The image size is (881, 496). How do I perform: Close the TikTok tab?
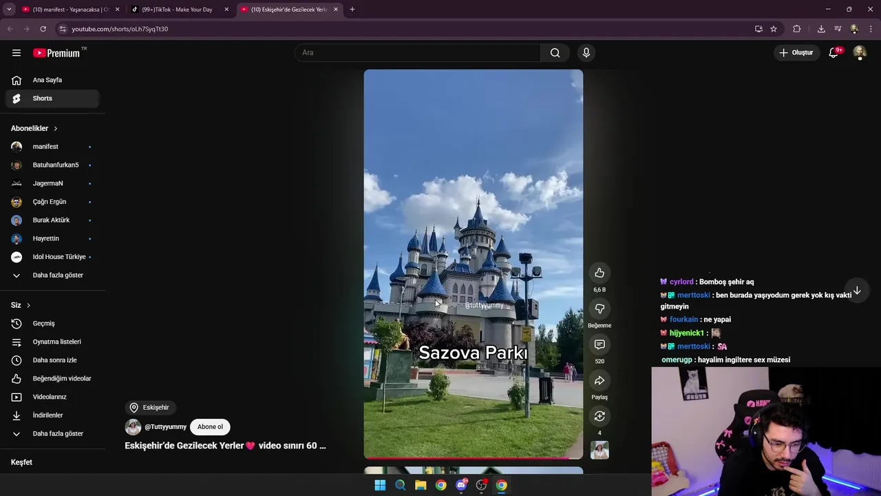pyautogui.click(x=226, y=10)
